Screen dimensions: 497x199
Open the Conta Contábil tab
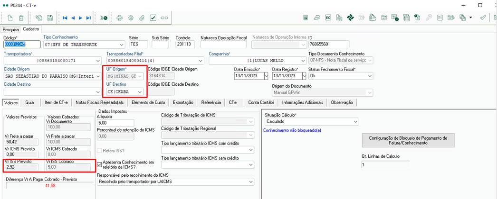click(x=260, y=102)
